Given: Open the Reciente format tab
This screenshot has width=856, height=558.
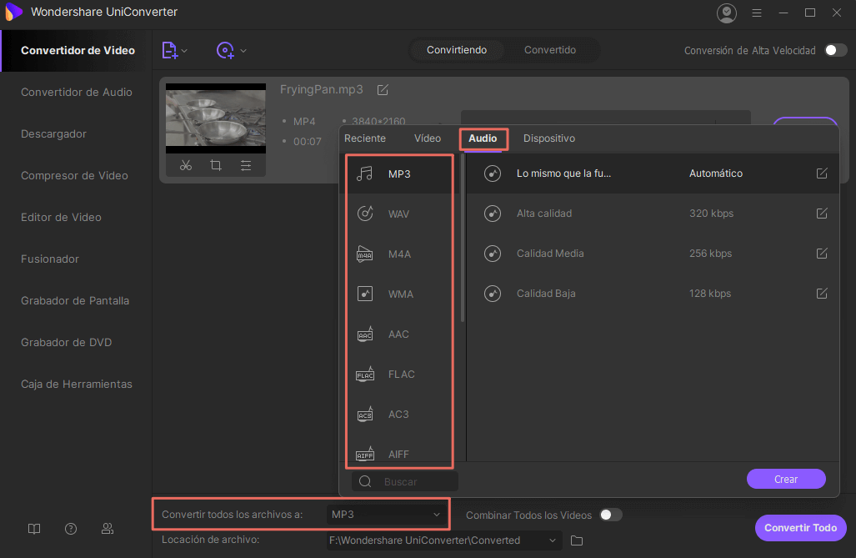Looking at the screenshot, I should [365, 138].
